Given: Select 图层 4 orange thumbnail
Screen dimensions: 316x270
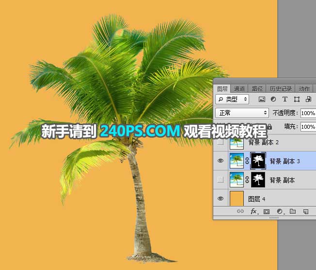Looking at the screenshot, I should click(237, 199).
